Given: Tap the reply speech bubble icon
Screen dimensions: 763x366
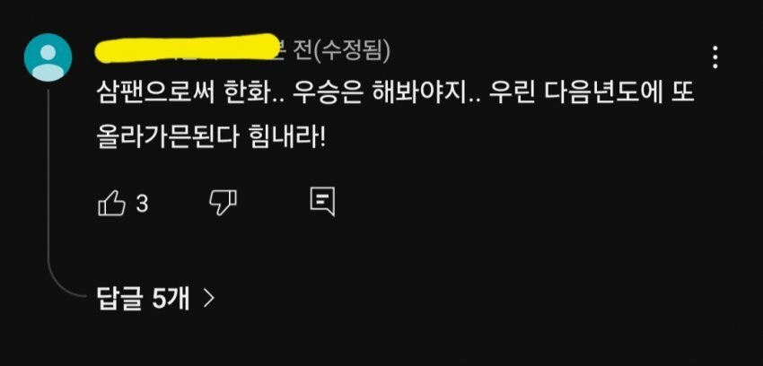Looking at the screenshot, I should [x=322, y=201].
